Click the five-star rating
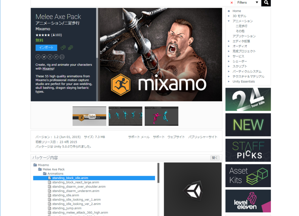Viewport: 299px width, 216px height. [x=43, y=35]
